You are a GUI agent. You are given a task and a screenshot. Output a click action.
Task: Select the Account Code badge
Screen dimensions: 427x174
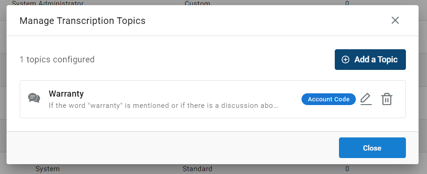328,99
